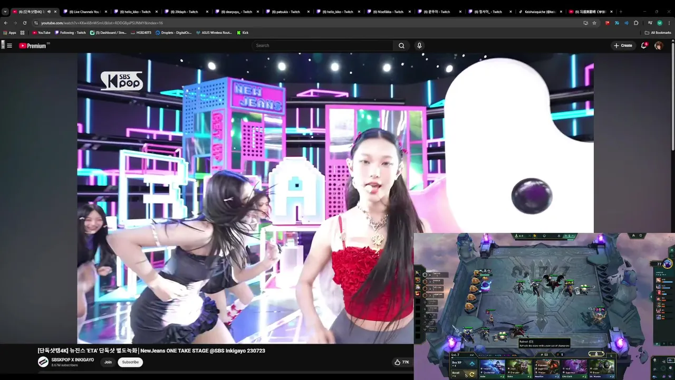The width and height of the screenshot is (675, 380).
Task: Close the Keishaisquiche tab
Action: (x=561, y=12)
